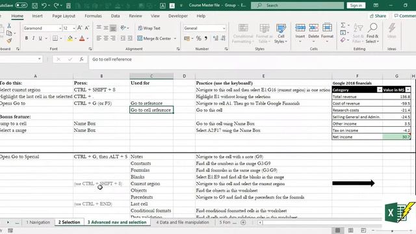Add a new sheet with plus icon
This screenshot has height=234, width=416.
coord(243,222)
